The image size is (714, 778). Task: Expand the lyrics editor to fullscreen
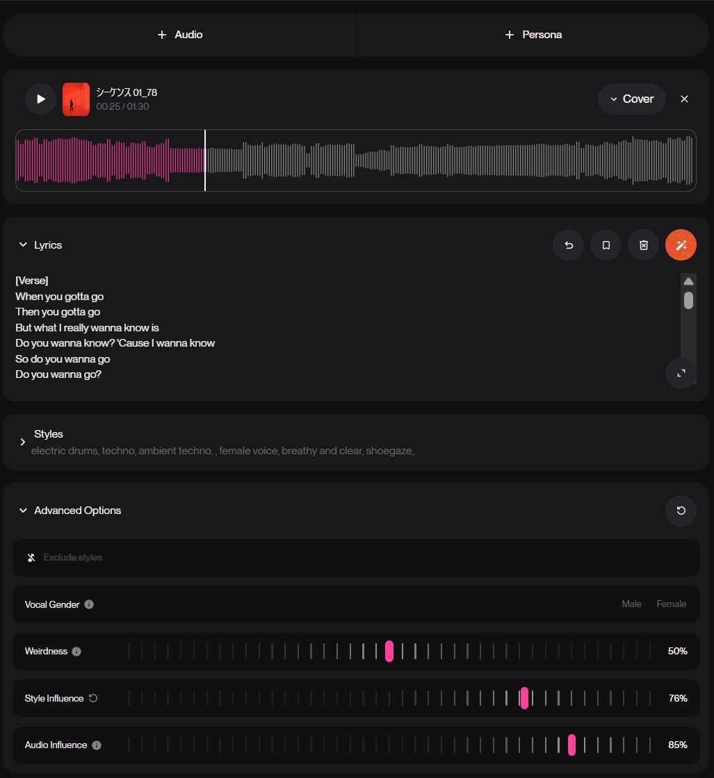click(681, 373)
